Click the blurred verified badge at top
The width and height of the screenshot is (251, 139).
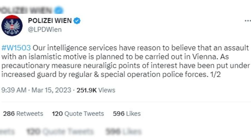click(59, 10)
